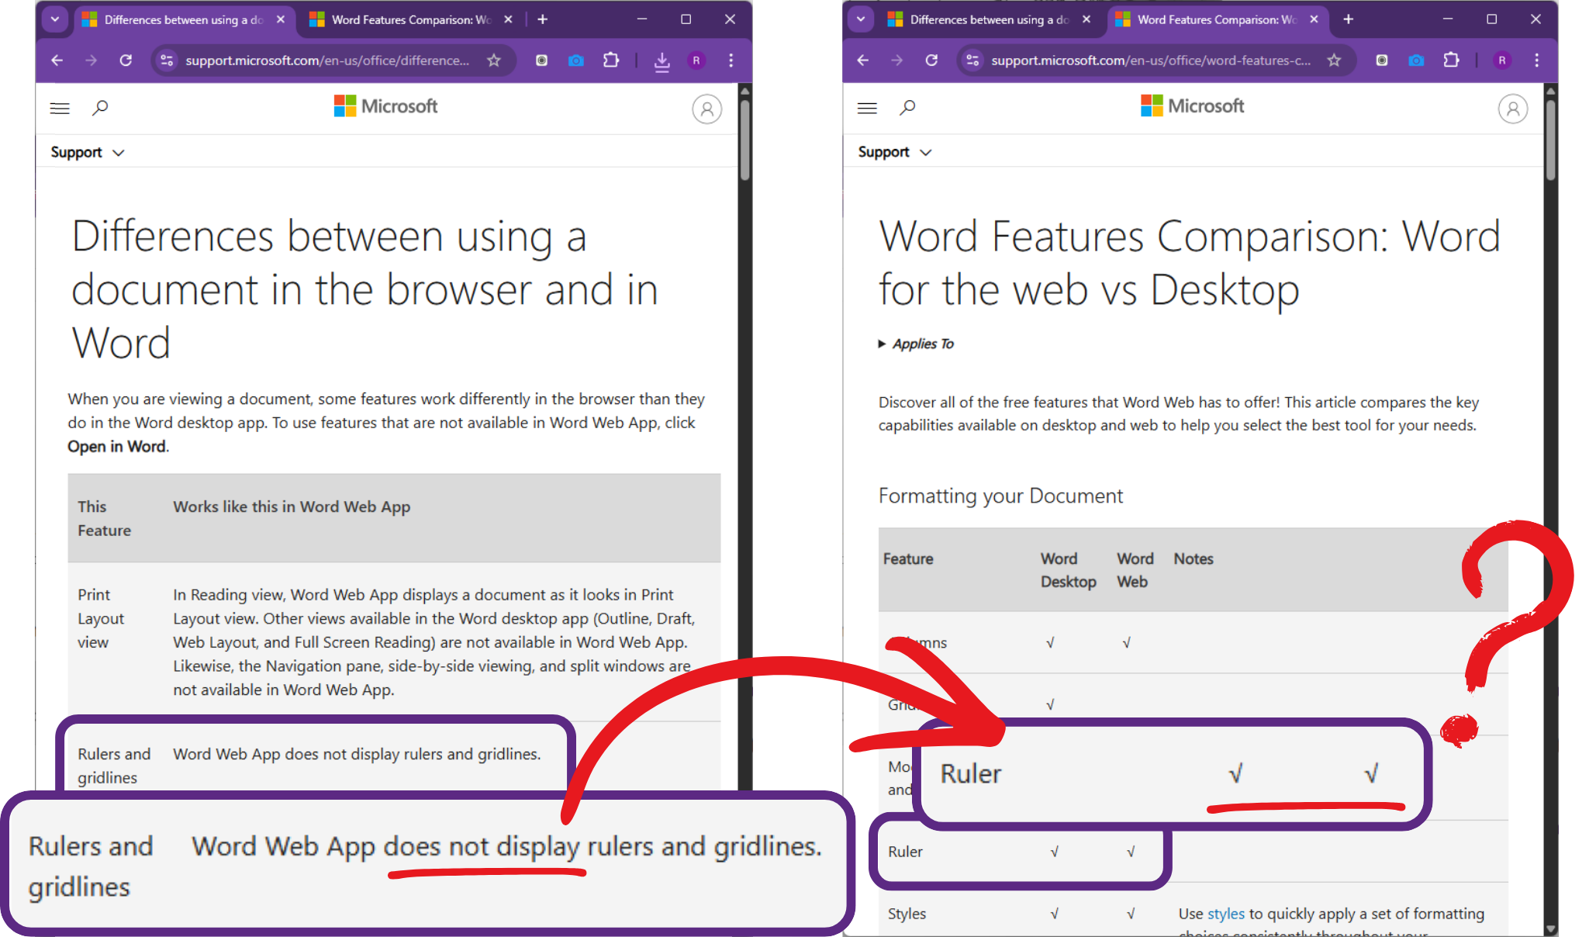
Task: Open hamburger menu on the right Microsoft page
Action: [867, 108]
